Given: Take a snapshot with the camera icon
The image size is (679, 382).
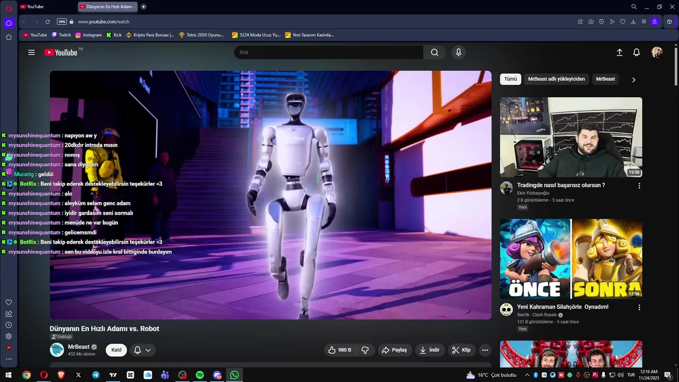Looking at the screenshot, I should [x=591, y=22].
